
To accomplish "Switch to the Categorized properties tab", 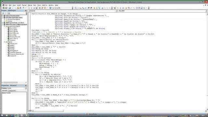I will 12,91.
